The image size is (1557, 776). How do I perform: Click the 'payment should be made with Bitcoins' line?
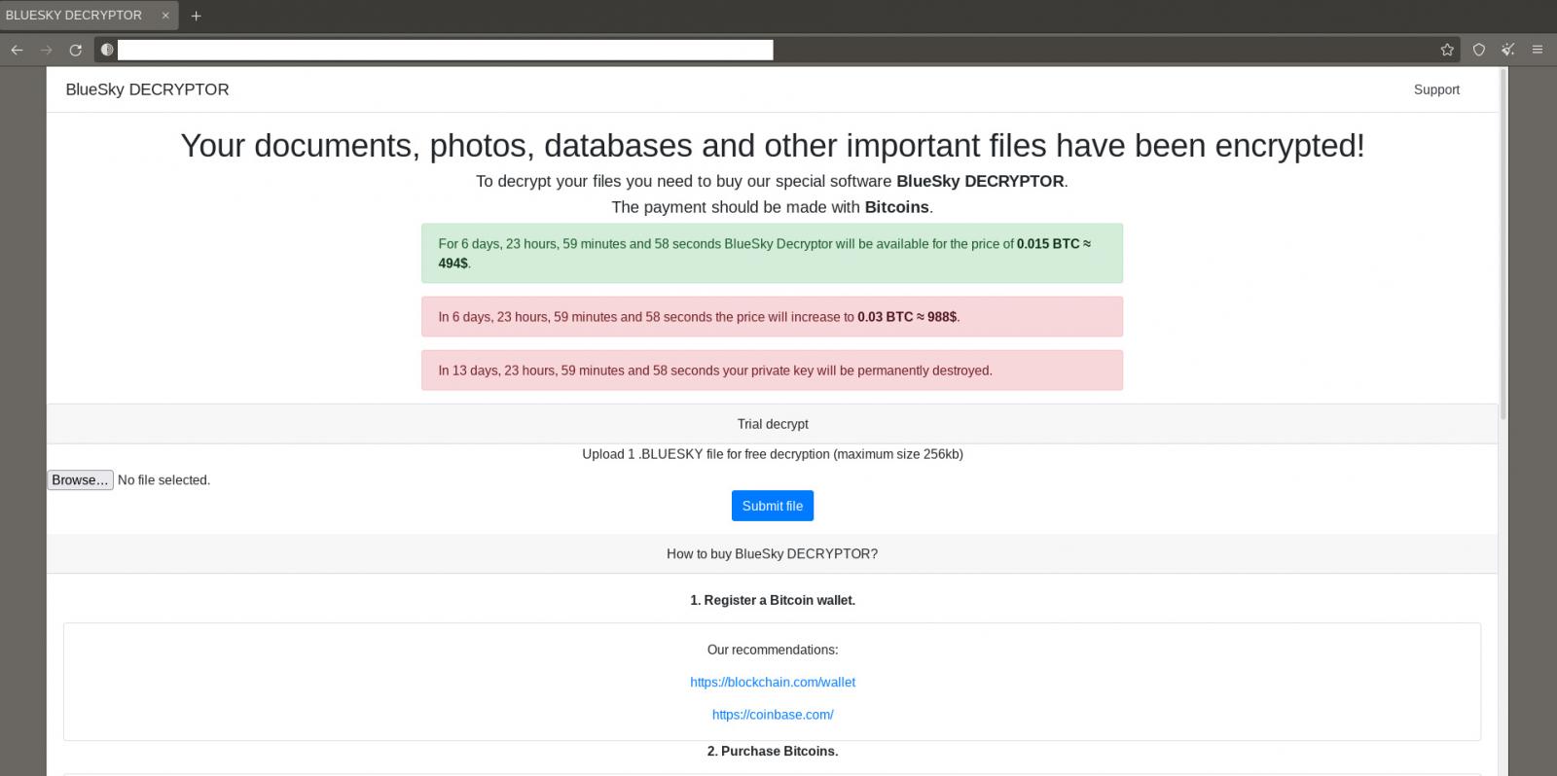pos(773,207)
